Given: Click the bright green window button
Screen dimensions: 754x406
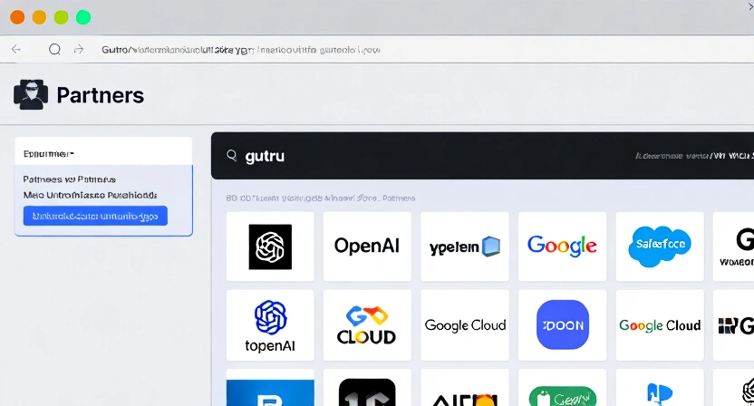Looking at the screenshot, I should [83, 17].
